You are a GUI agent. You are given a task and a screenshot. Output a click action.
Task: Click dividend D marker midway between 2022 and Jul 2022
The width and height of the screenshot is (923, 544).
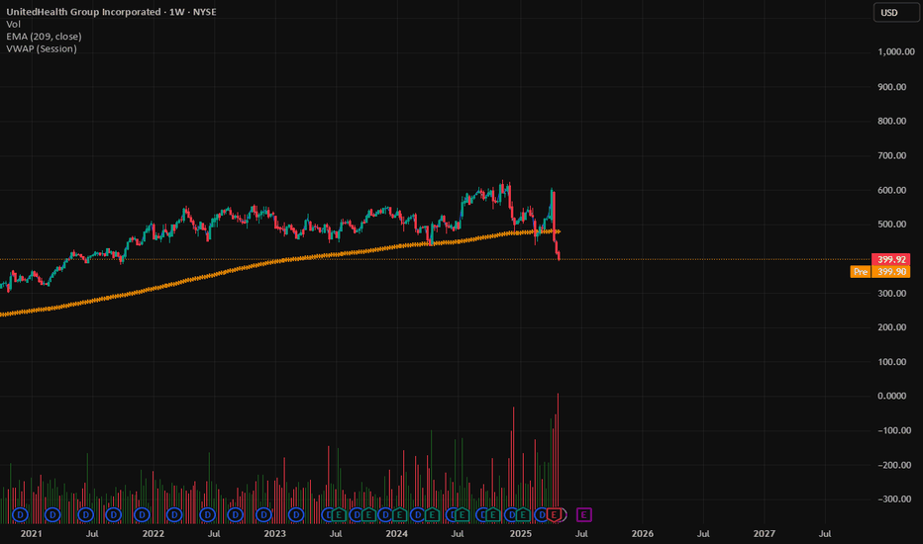point(174,514)
